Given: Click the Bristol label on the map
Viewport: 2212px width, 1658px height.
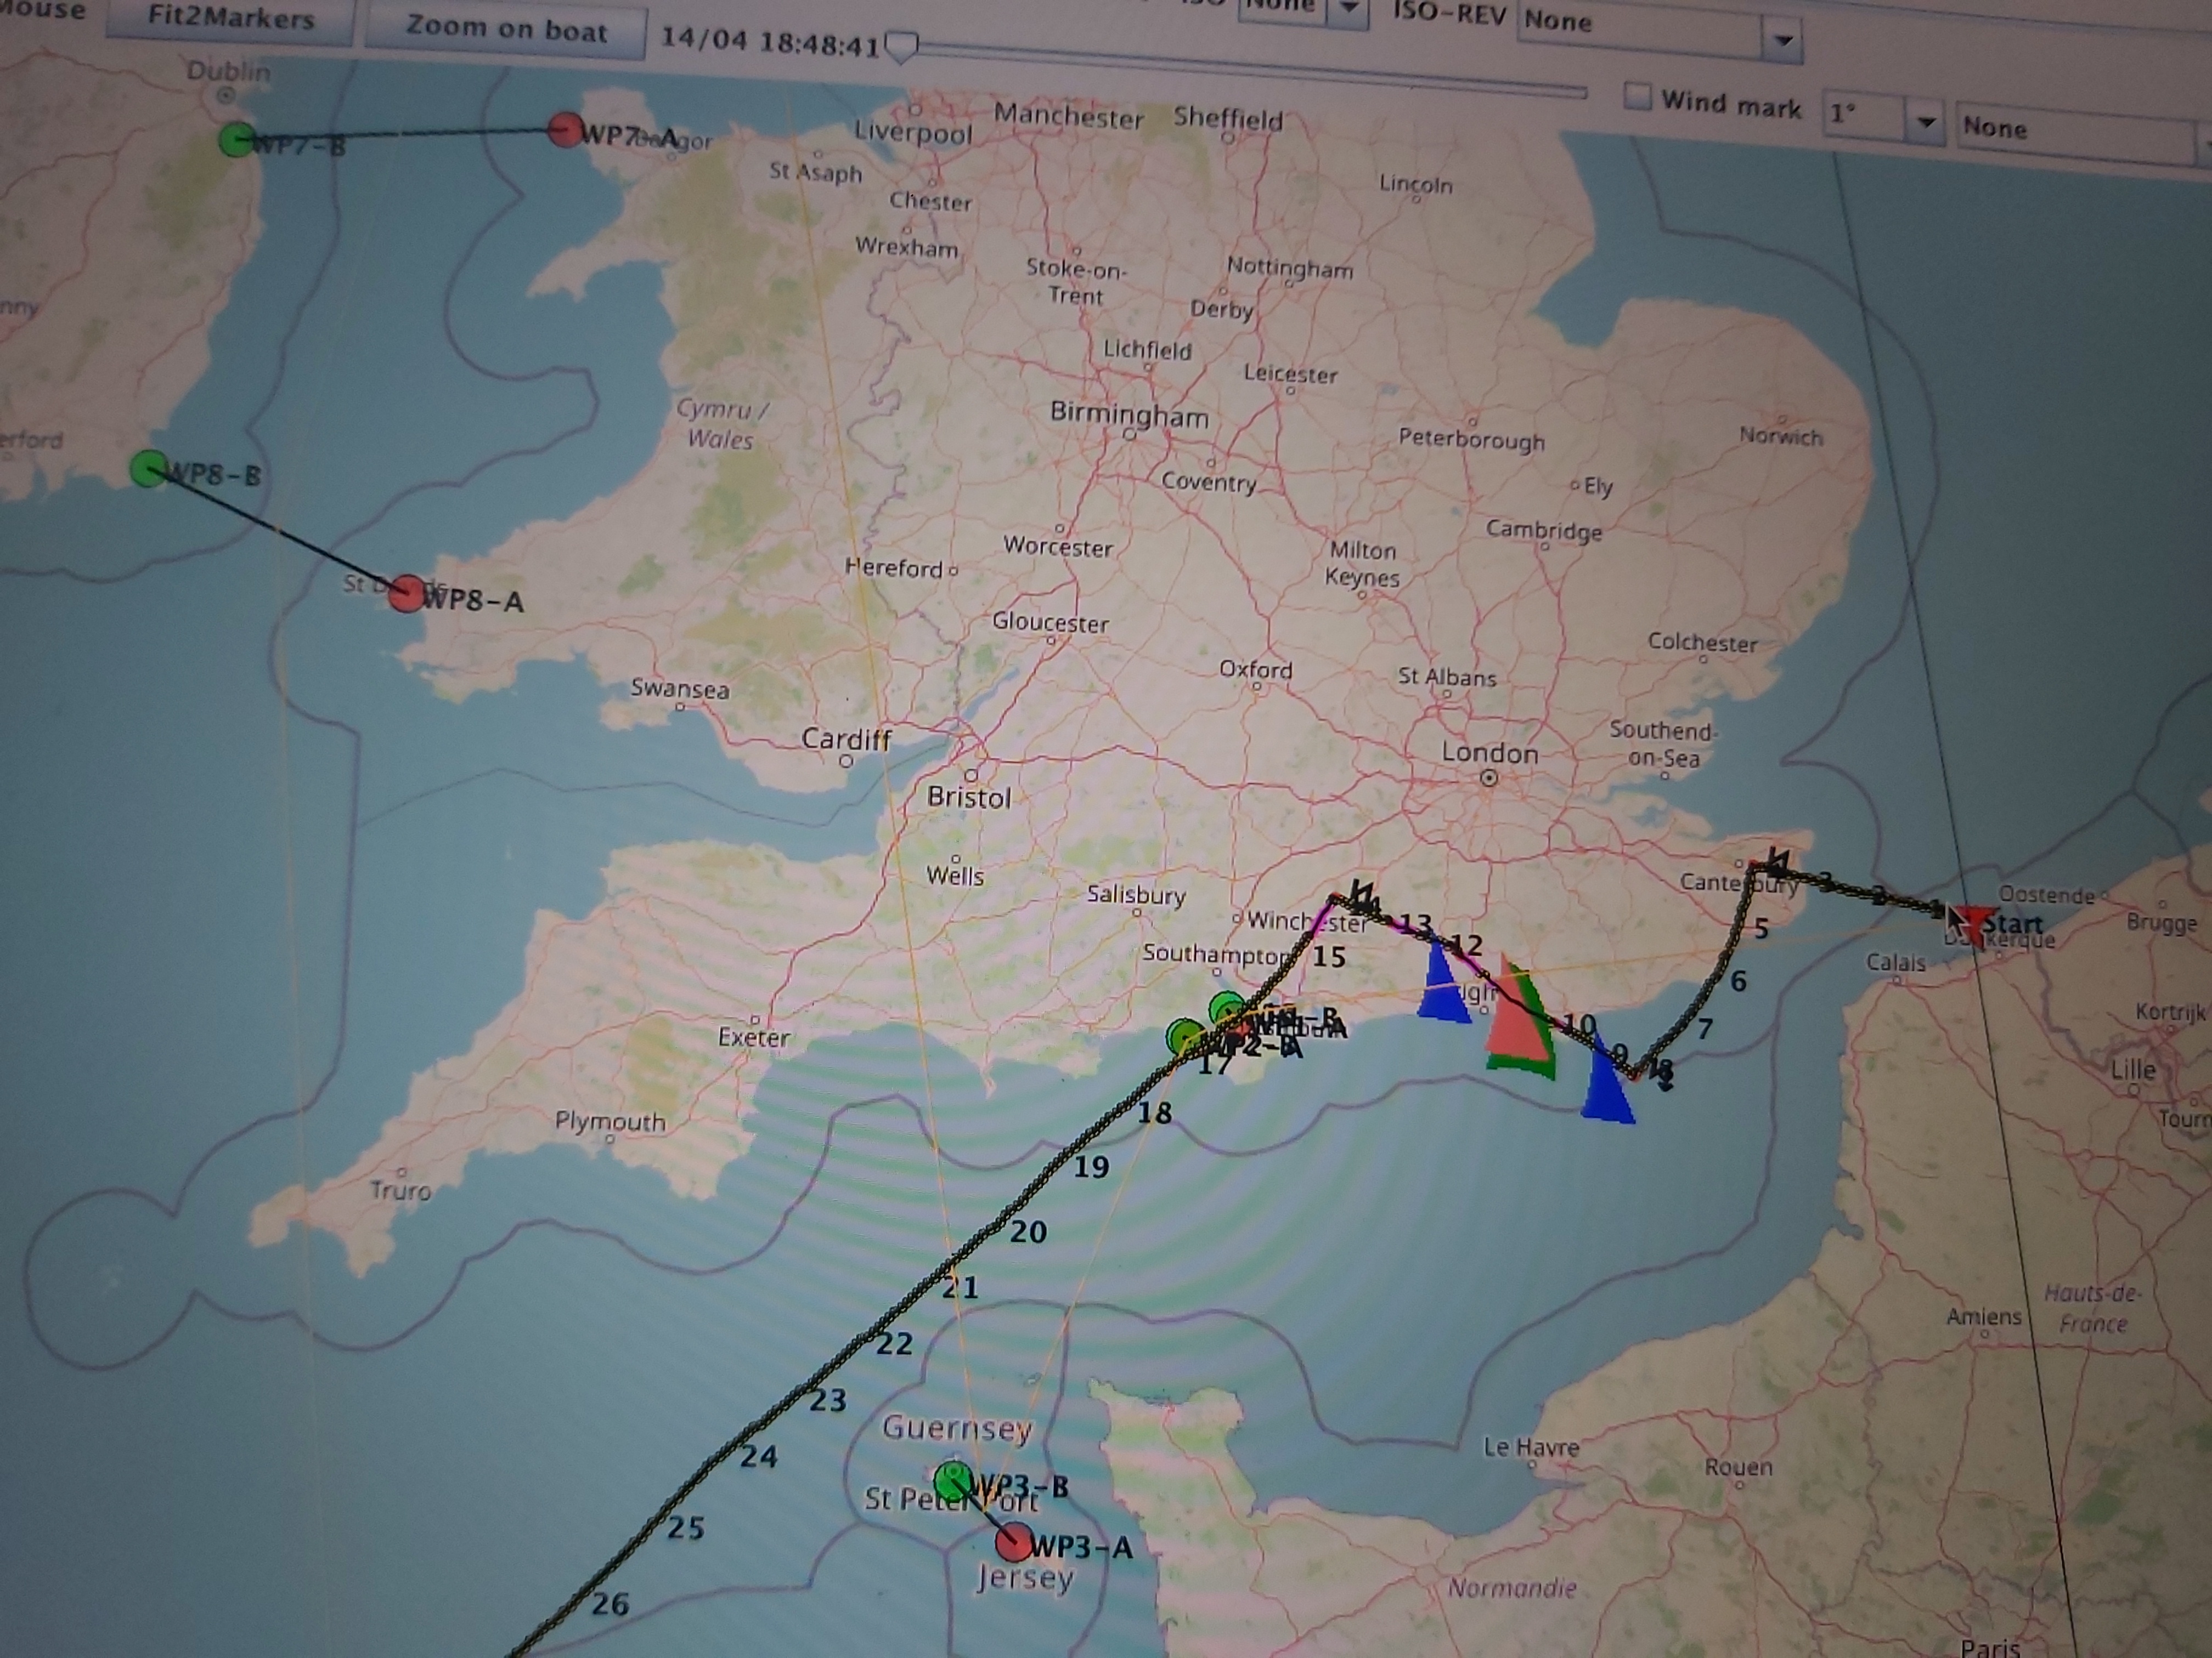Looking at the screenshot, I should pyautogui.click(x=969, y=798).
